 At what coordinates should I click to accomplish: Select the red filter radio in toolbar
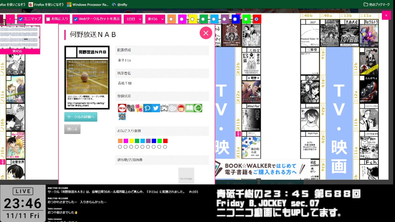click(x=257, y=19)
